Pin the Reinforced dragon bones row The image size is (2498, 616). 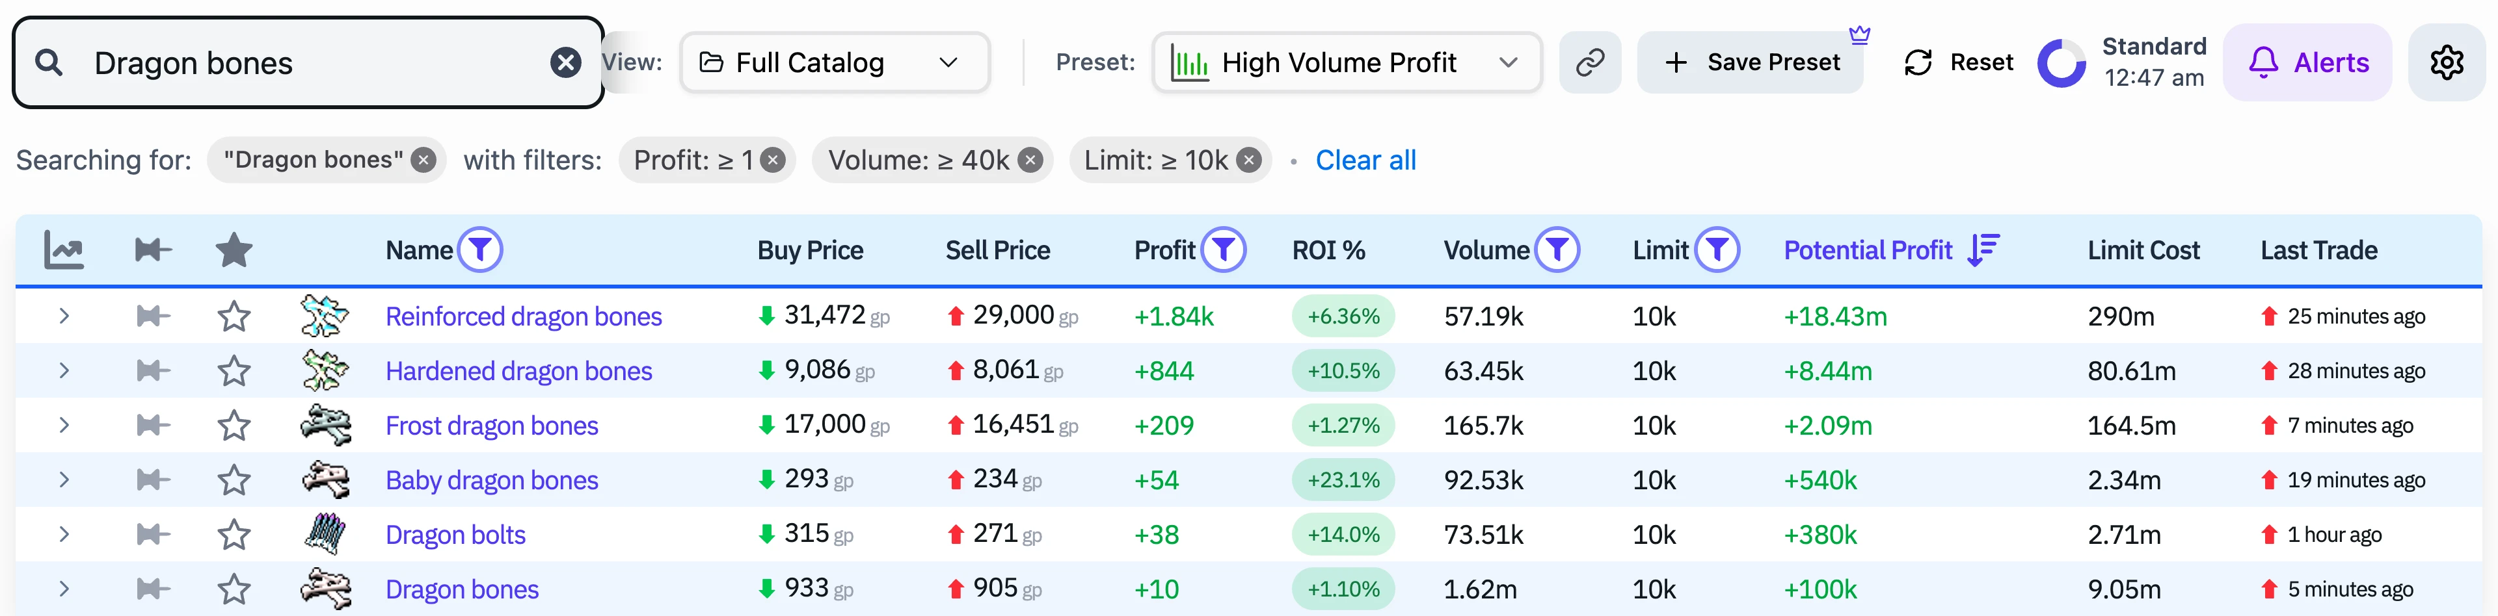[154, 316]
